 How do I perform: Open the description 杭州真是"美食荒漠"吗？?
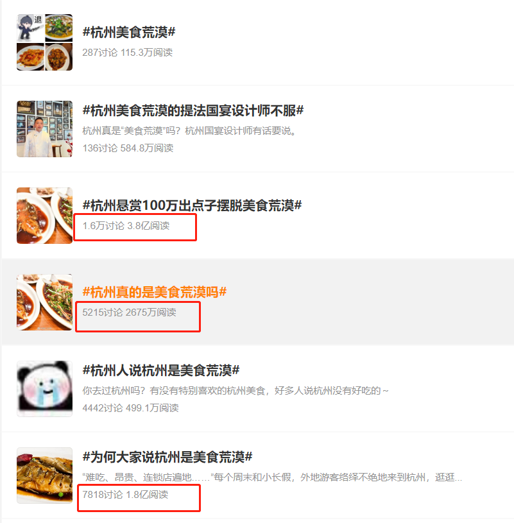click(x=189, y=131)
